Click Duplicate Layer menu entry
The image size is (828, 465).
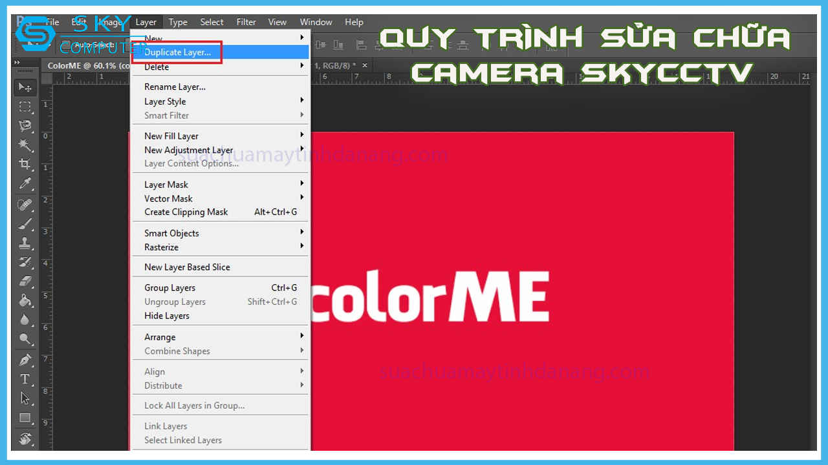(177, 52)
